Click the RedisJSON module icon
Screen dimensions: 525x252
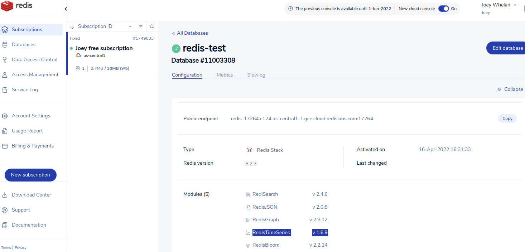tap(248, 207)
